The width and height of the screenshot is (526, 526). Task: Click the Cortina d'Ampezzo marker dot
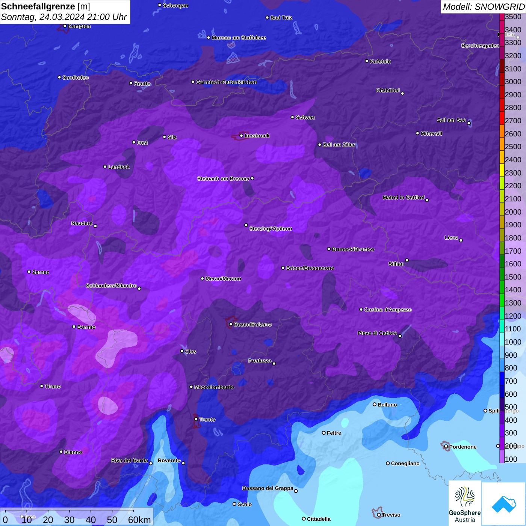(x=361, y=310)
